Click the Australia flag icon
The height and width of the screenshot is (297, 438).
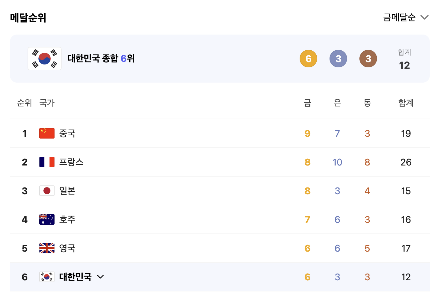(47, 219)
